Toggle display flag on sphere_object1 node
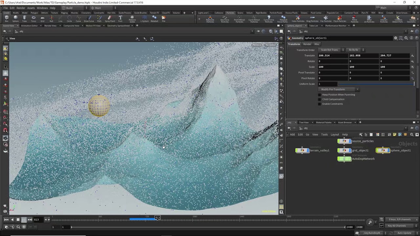The width and height of the screenshot is (420, 236). click(x=388, y=150)
